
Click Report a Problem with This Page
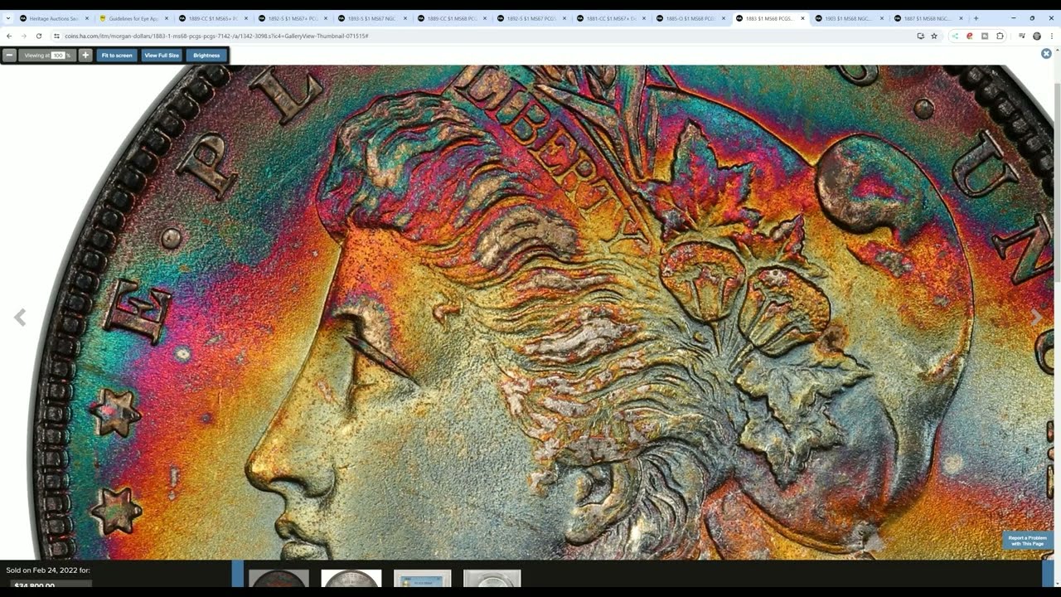tap(1028, 540)
